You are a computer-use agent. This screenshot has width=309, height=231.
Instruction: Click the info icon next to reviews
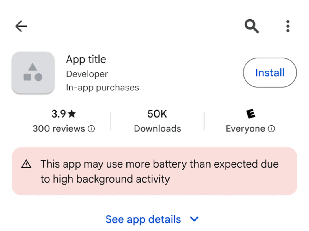tap(91, 129)
